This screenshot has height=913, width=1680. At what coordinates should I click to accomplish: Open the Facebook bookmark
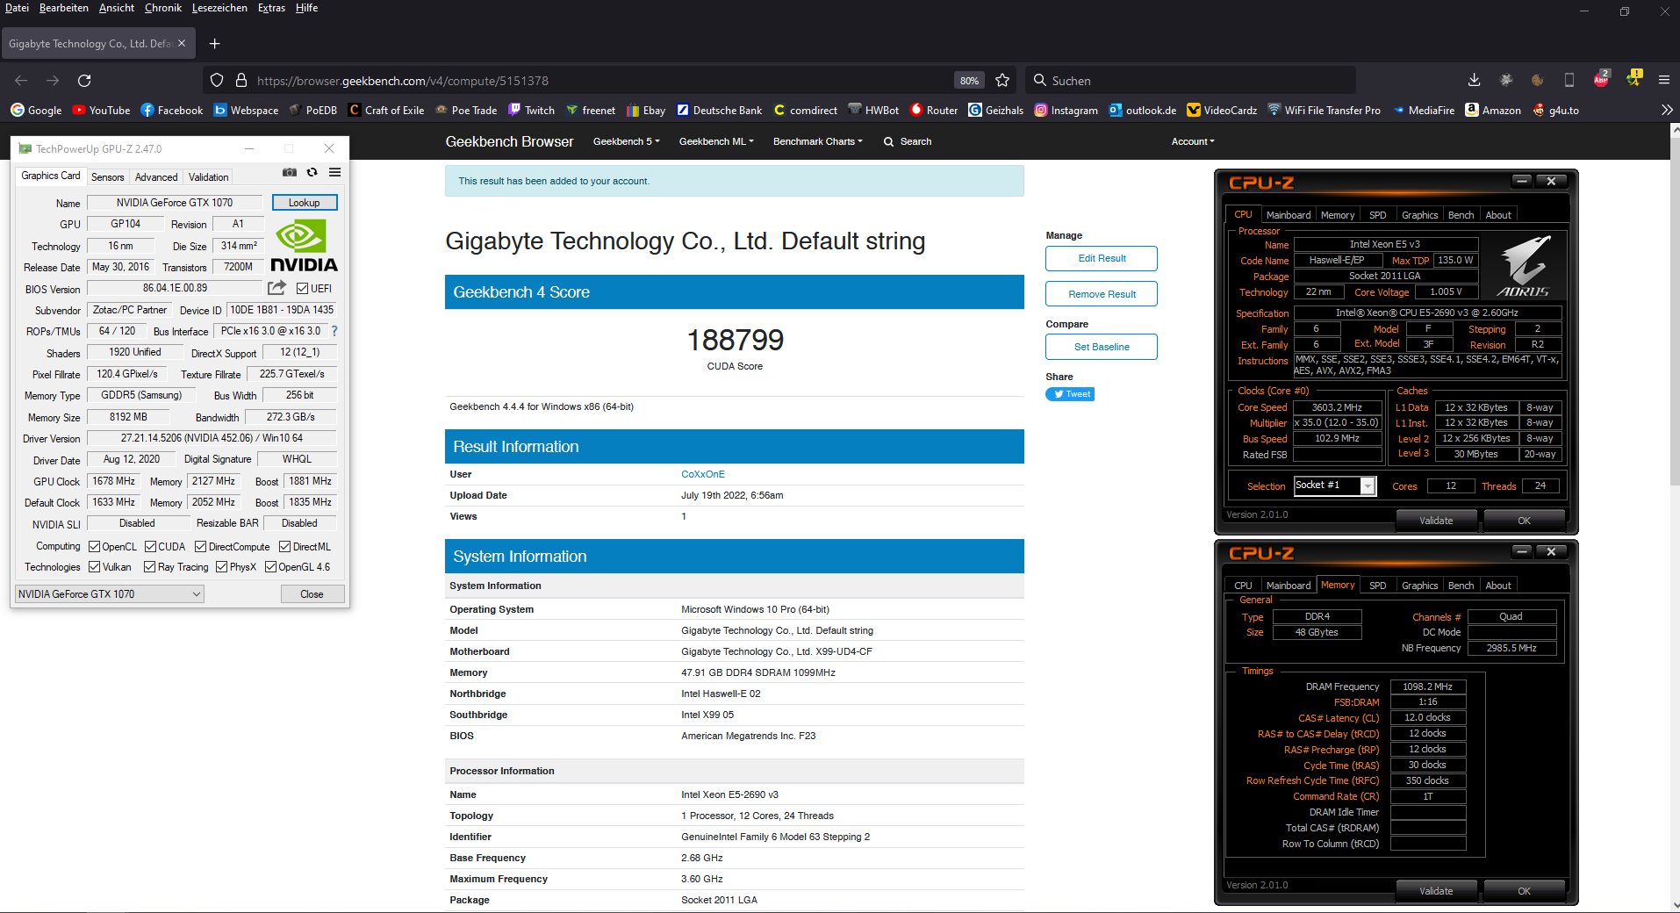172,110
